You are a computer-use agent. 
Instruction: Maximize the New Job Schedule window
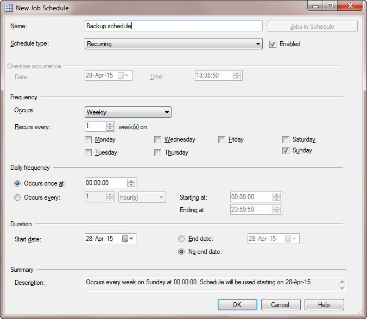pos(330,5)
